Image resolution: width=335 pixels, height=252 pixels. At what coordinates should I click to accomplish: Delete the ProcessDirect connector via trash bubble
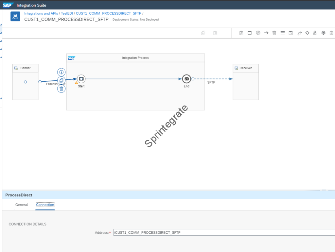tap(61, 89)
